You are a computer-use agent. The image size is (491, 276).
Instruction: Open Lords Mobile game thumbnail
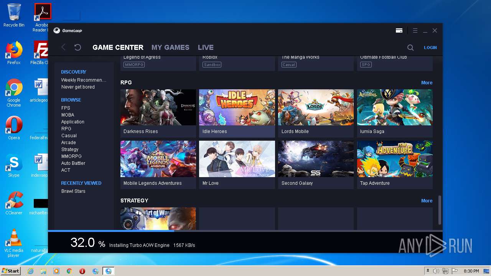point(316,107)
